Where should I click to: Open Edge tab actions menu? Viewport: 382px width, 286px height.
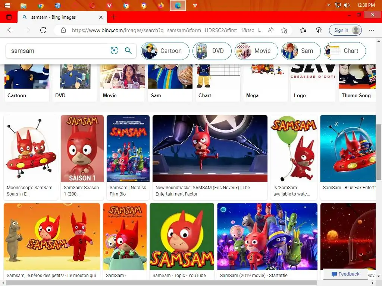(x=9, y=17)
